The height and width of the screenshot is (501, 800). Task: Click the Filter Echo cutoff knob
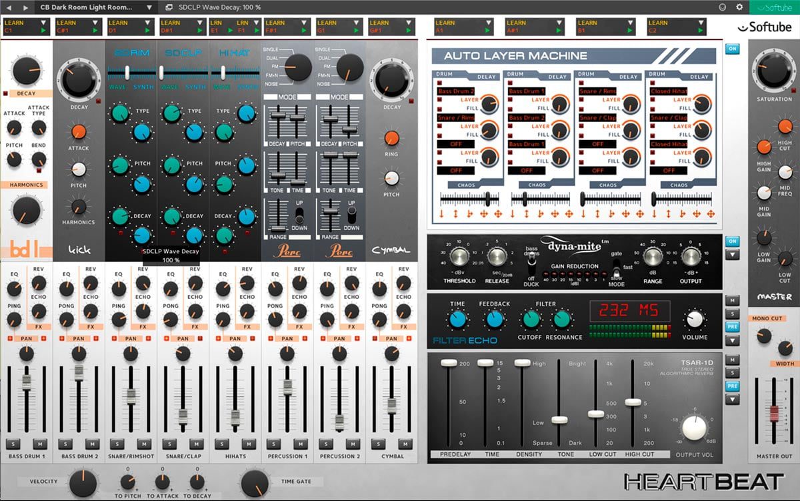click(531, 320)
